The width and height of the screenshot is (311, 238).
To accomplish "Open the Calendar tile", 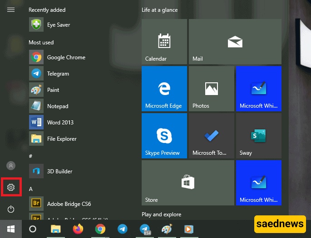I will (x=164, y=42).
